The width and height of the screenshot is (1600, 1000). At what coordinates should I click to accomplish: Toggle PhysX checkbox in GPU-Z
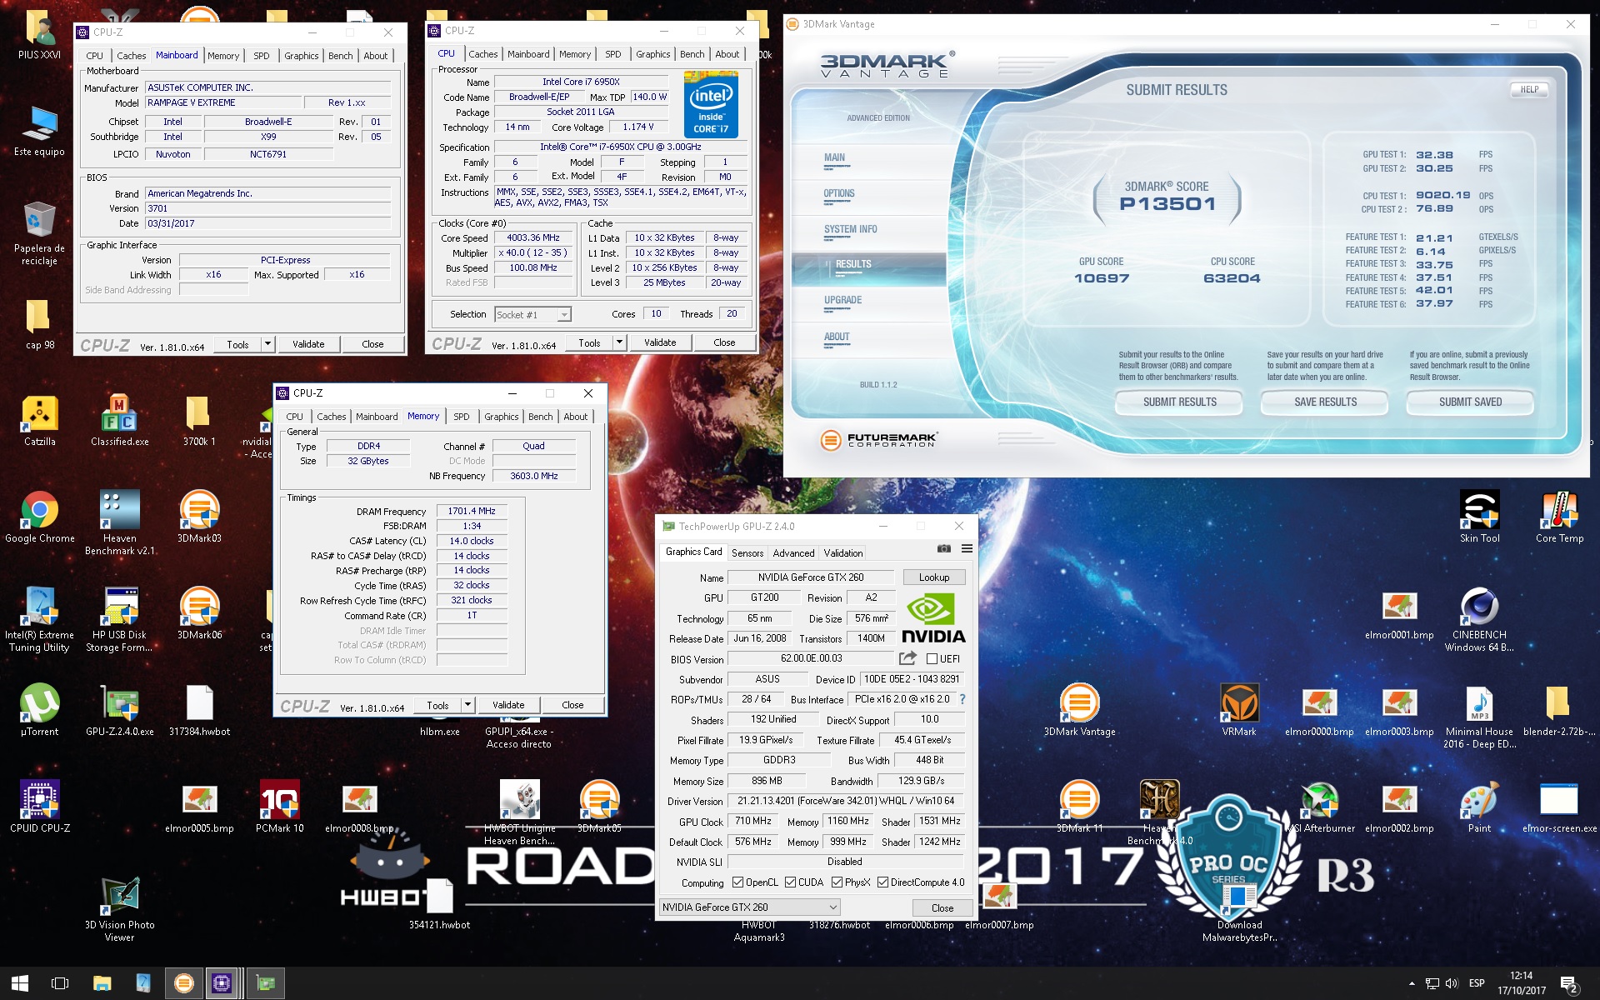[837, 882]
